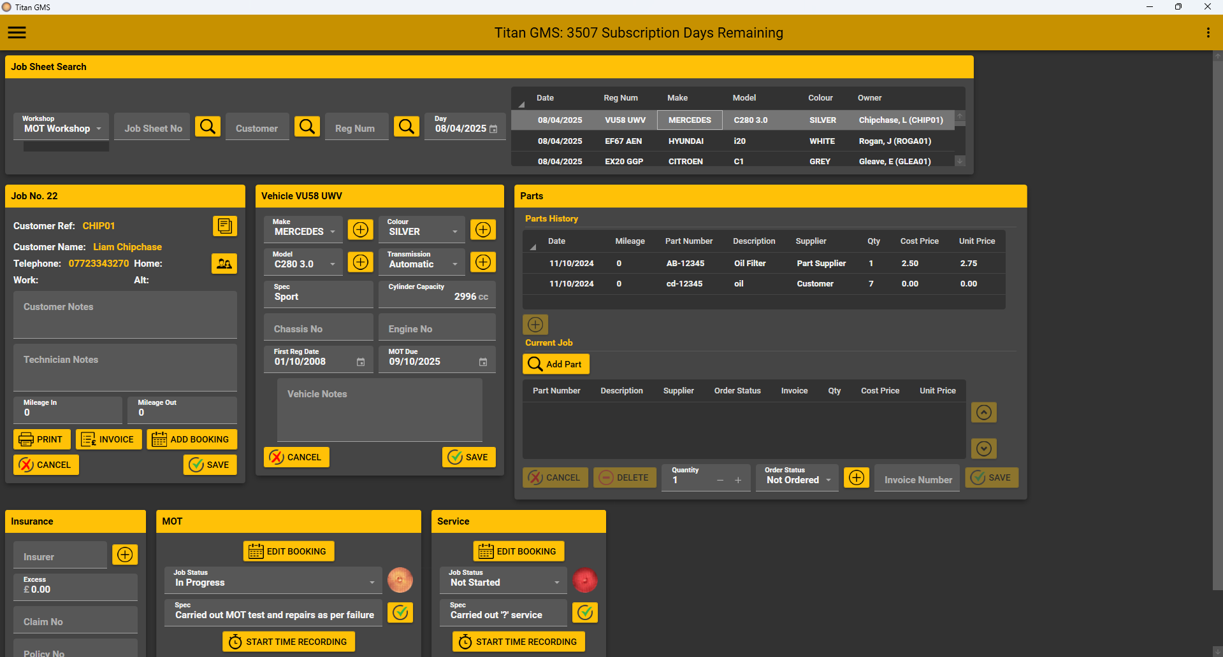Viewport: 1223px width, 657px height.
Task: Add new vehicle Make plus icon
Action: coord(361,230)
